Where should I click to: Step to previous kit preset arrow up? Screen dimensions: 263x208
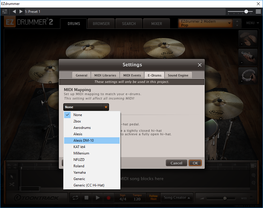pyautogui.click(x=237, y=21)
